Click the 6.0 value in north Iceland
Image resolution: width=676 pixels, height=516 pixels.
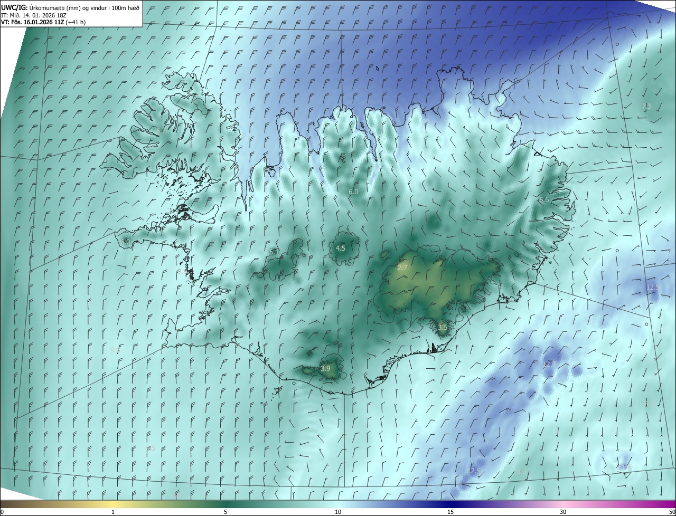point(353,192)
